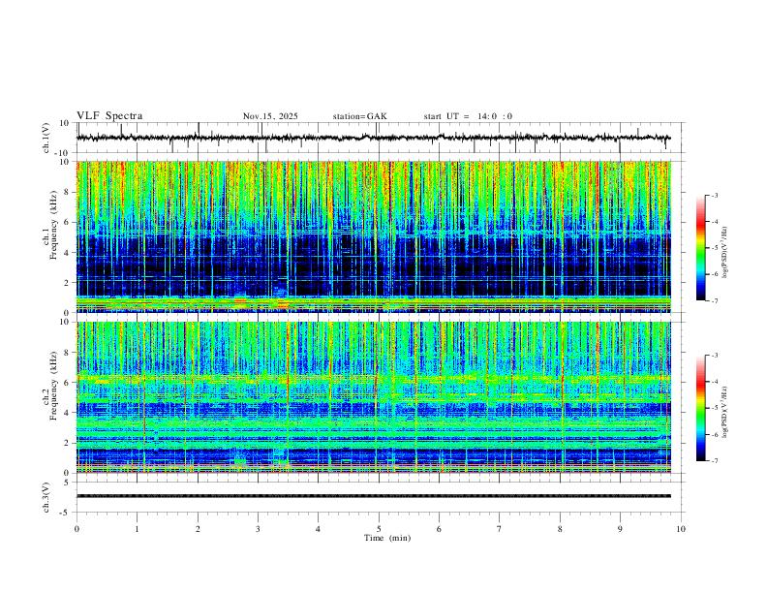
Task: Click the "4" kHz tick of ch.1 spectrogram
Action: [x=67, y=253]
